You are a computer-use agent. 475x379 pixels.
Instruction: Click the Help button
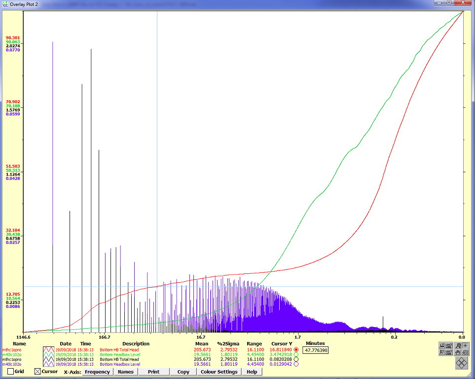coord(253,372)
